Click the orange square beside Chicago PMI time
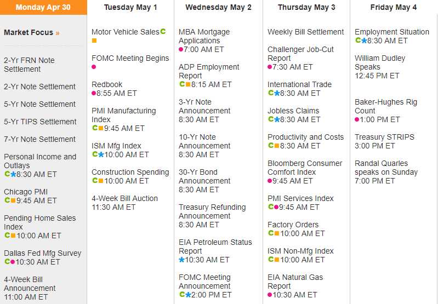438x304 pixels. coord(13,200)
